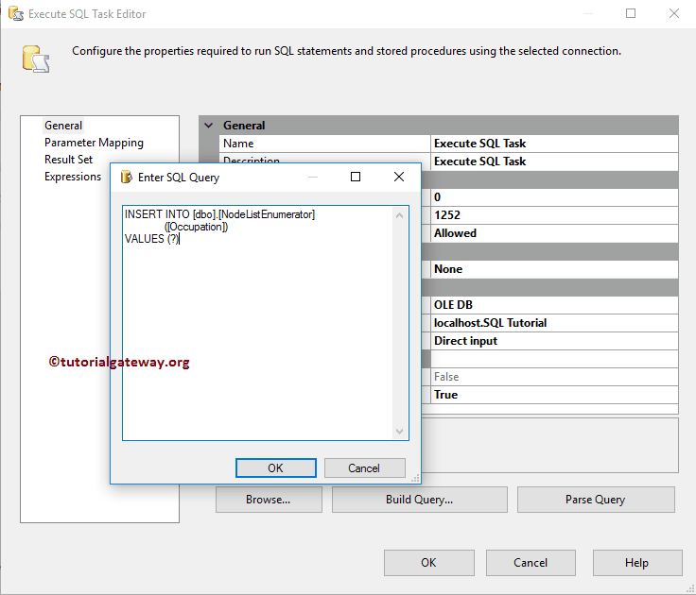This screenshot has height=595, width=696.
Task: Minimize the Enter SQL Query dialog
Action: pyautogui.click(x=313, y=177)
